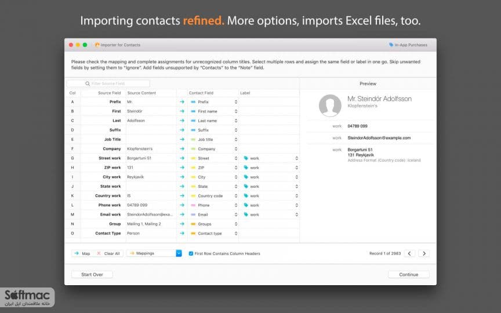Viewport: 501px width, 313px height.
Task: Toggle First Row Contains Column Headers checkbox
Action: tap(191, 254)
